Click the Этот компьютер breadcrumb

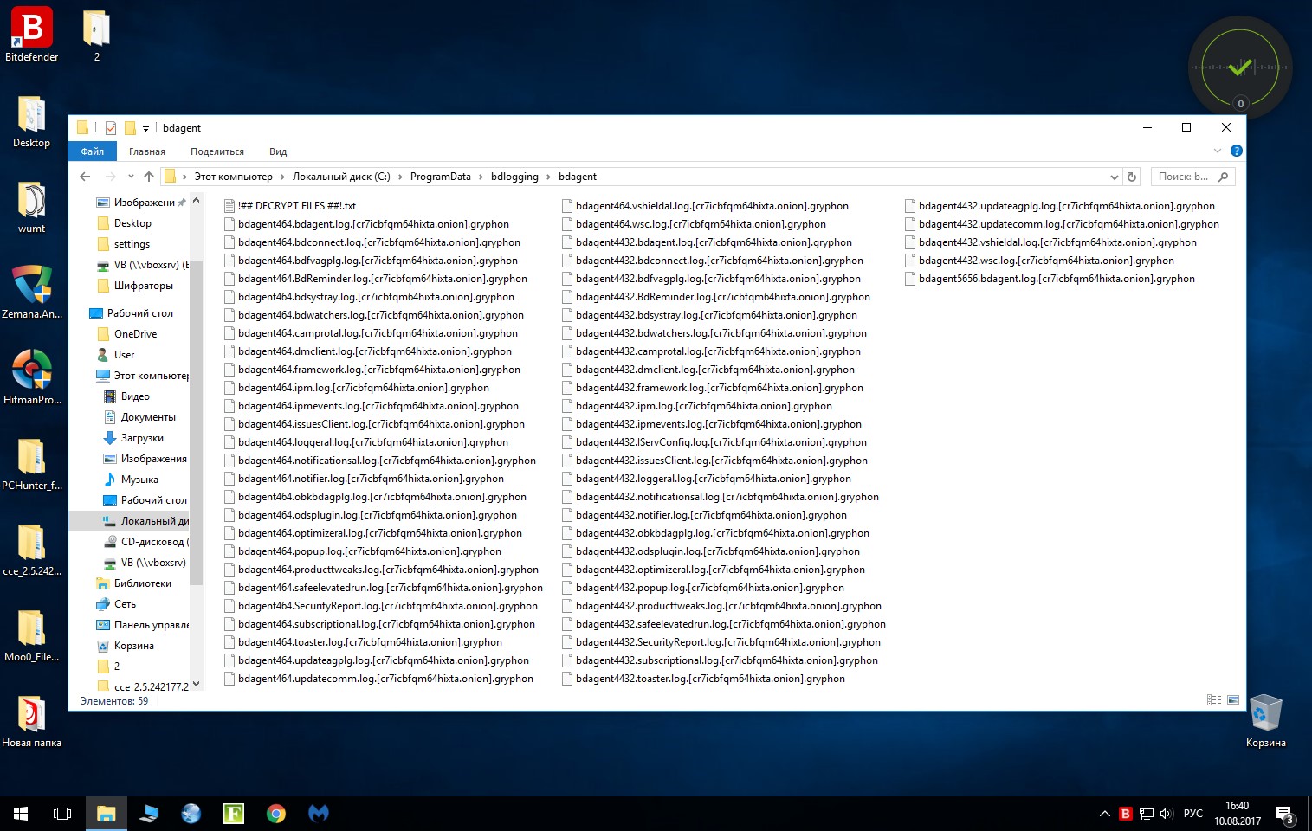[x=233, y=177]
